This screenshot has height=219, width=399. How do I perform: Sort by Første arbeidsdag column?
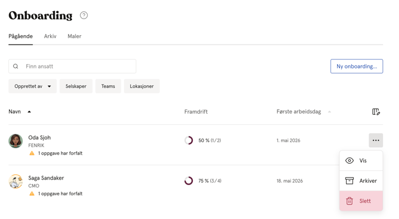(x=299, y=112)
